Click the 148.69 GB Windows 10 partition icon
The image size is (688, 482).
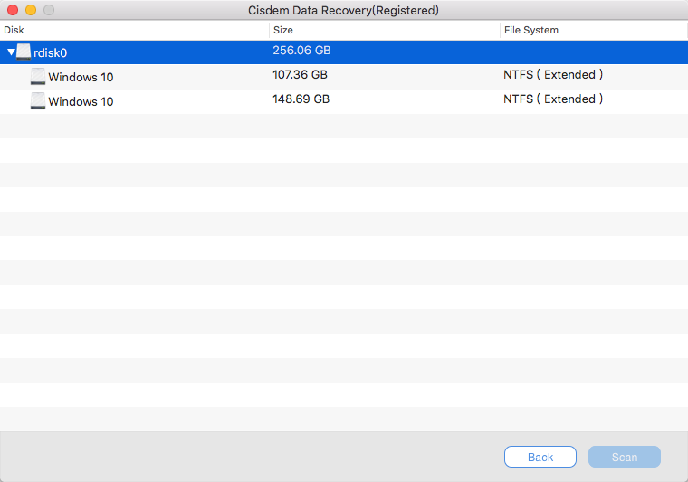(38, 101)
